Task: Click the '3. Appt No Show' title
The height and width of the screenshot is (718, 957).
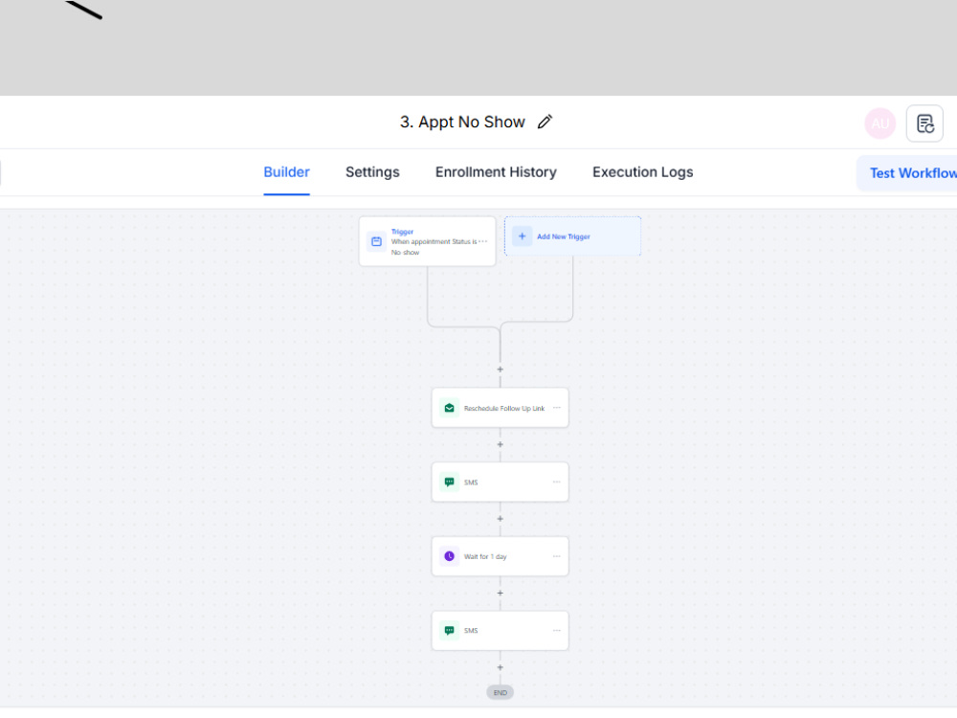Action: pos(462,123)
